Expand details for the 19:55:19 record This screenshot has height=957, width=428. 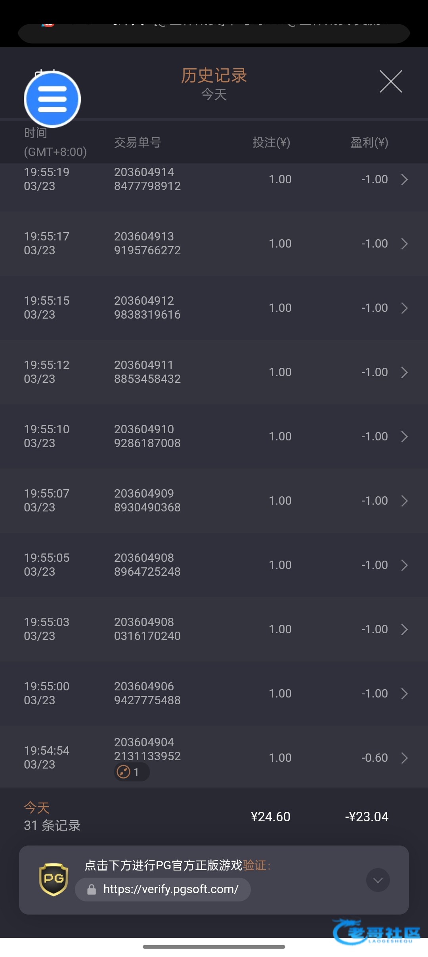(x=404, y=179)
